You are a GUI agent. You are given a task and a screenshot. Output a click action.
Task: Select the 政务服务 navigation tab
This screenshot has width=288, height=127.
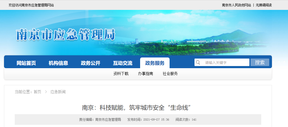click(x=155, y=63)
